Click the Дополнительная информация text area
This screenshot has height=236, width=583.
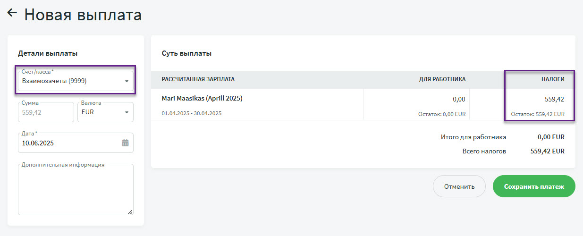point(76,190)
